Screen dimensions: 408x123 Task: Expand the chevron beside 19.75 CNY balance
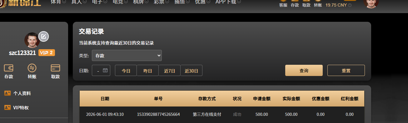pyautogui.click(x=350, y=5)
